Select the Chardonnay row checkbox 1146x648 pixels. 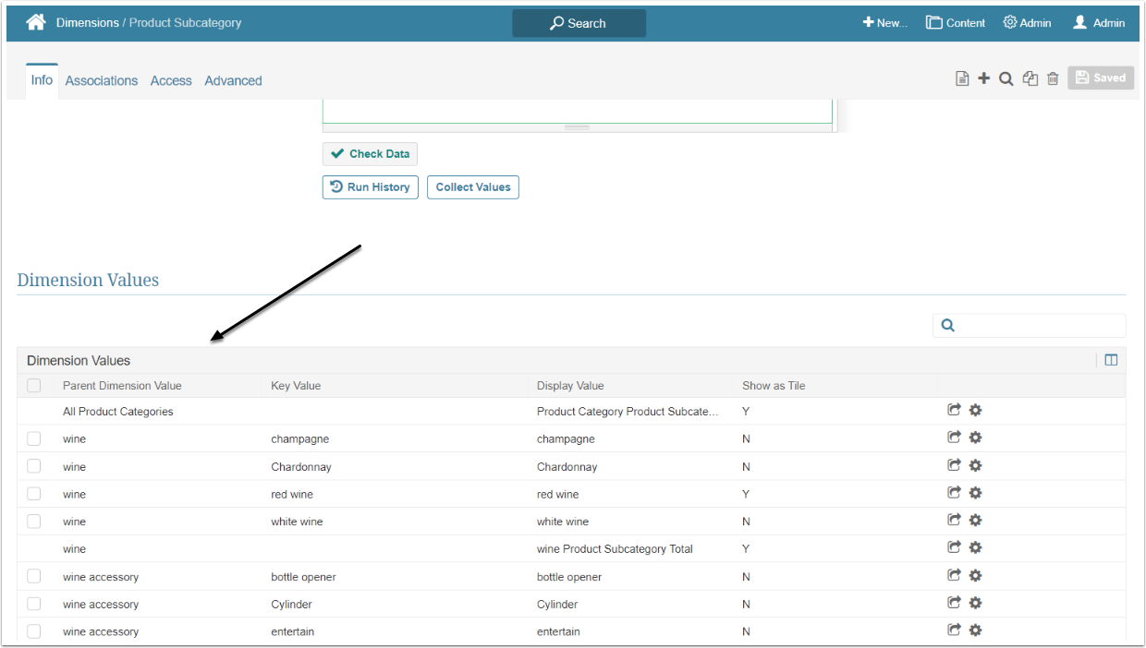click(34, 466)
